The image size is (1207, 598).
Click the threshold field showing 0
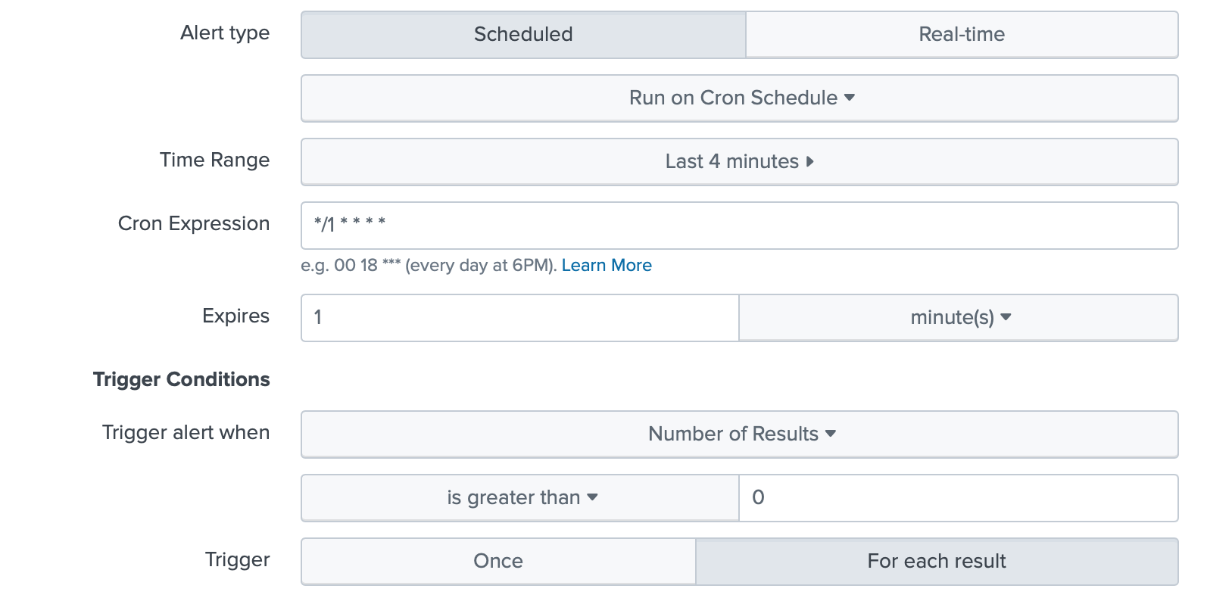click(x=958, y=498)
